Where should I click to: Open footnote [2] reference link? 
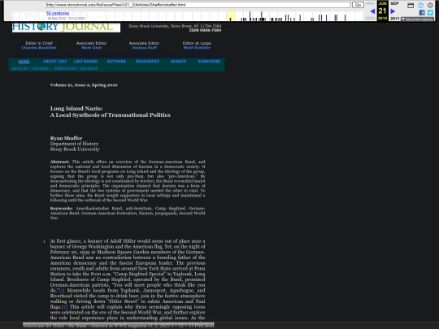65,307
